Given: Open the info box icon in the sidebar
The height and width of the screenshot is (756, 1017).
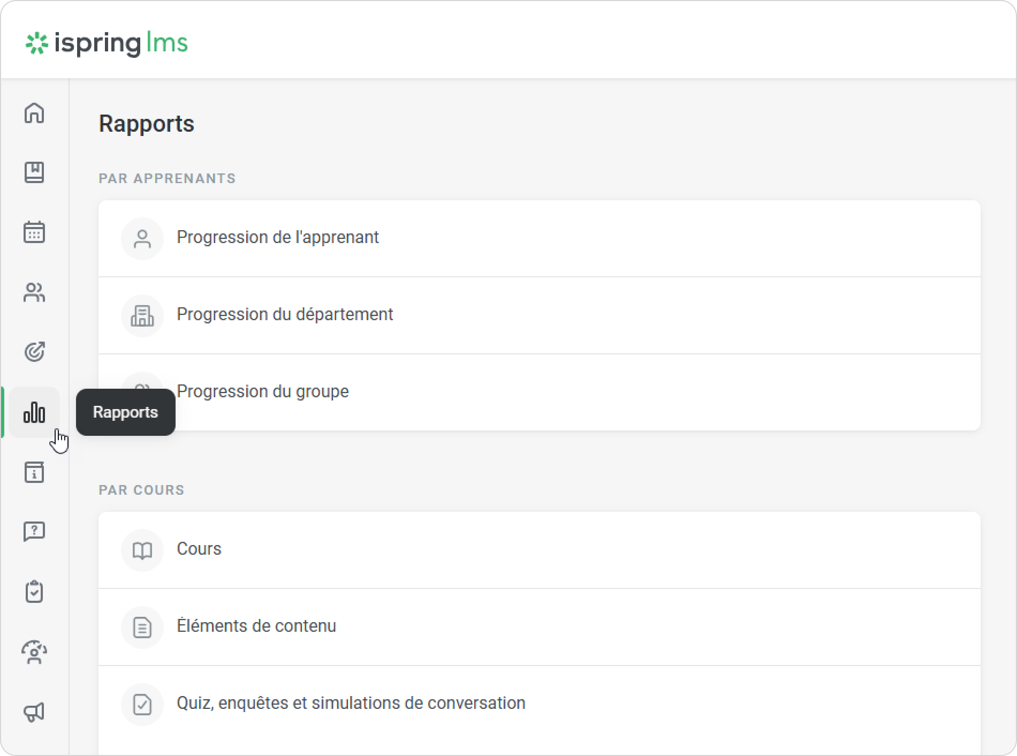Looking at the screenshot, I should pos(34,472).
